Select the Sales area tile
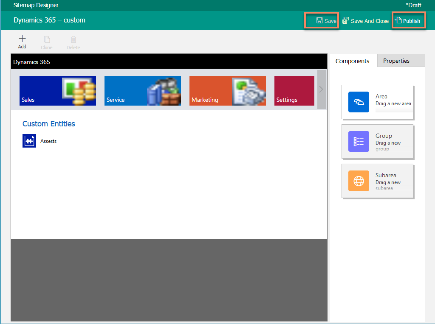Image resolution: width=435 pixels, height=324 pixels. click(x=57, y=90)
